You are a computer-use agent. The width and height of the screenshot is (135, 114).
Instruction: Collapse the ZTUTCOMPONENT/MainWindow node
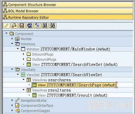pyautogui.click(x=18, y=49)
